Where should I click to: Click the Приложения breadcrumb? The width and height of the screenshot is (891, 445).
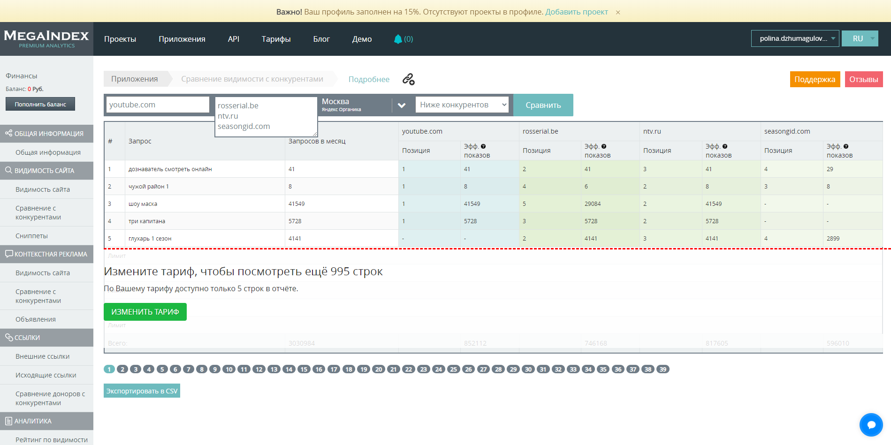(x=135, y=79)
